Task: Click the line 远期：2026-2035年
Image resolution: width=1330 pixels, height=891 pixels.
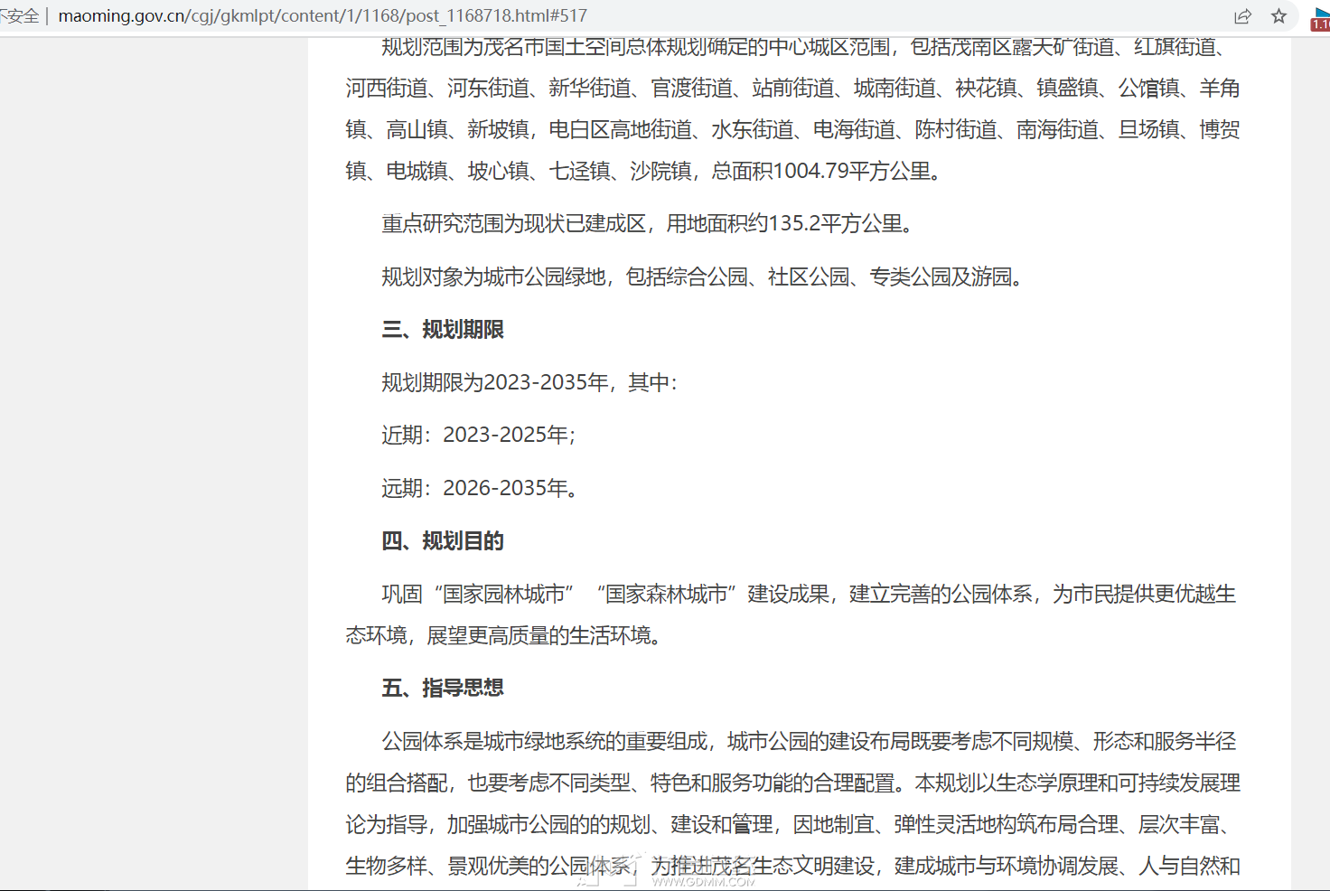Action: (x=480, y=489)
